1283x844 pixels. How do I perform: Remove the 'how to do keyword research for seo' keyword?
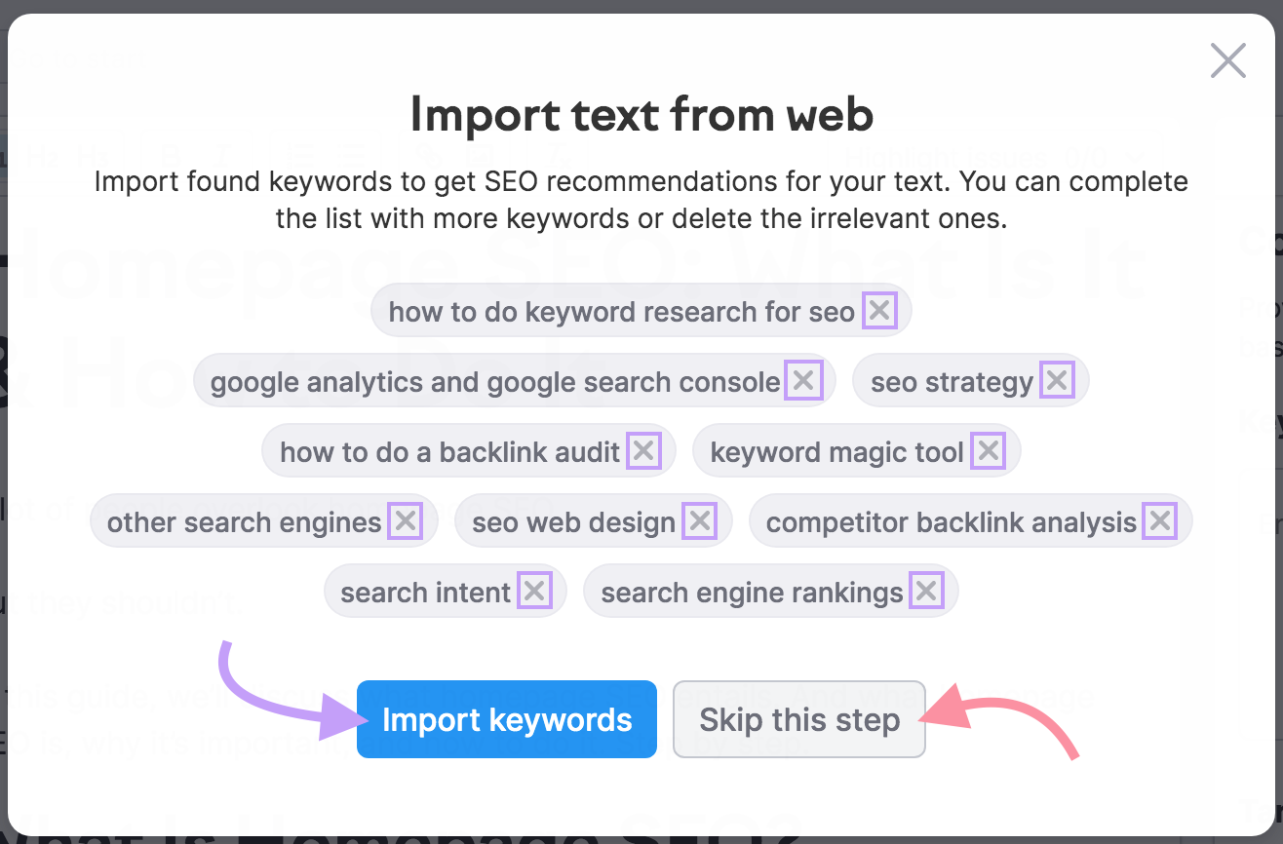point(879,312)
